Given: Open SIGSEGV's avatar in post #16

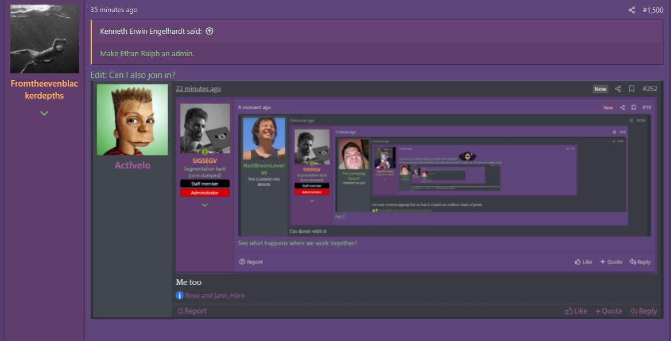Looking at the screenshot, I should click(x=312, y=147).
